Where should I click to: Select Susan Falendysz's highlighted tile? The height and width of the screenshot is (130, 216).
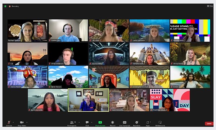click(x=89, y=100)
